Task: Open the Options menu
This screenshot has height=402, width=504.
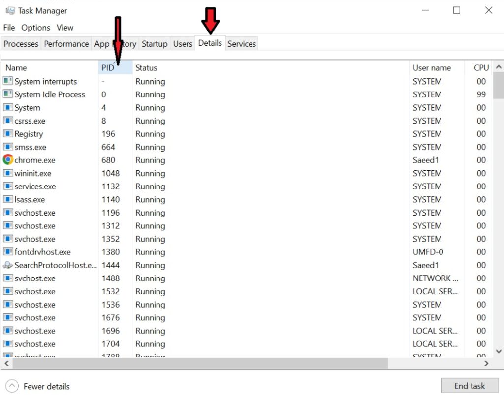Action: pos(35,28)
